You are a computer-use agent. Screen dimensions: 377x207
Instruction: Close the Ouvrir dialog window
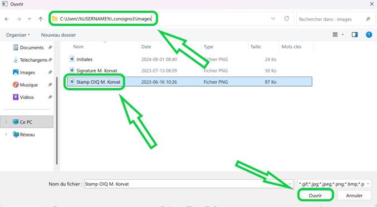(372, 4)
